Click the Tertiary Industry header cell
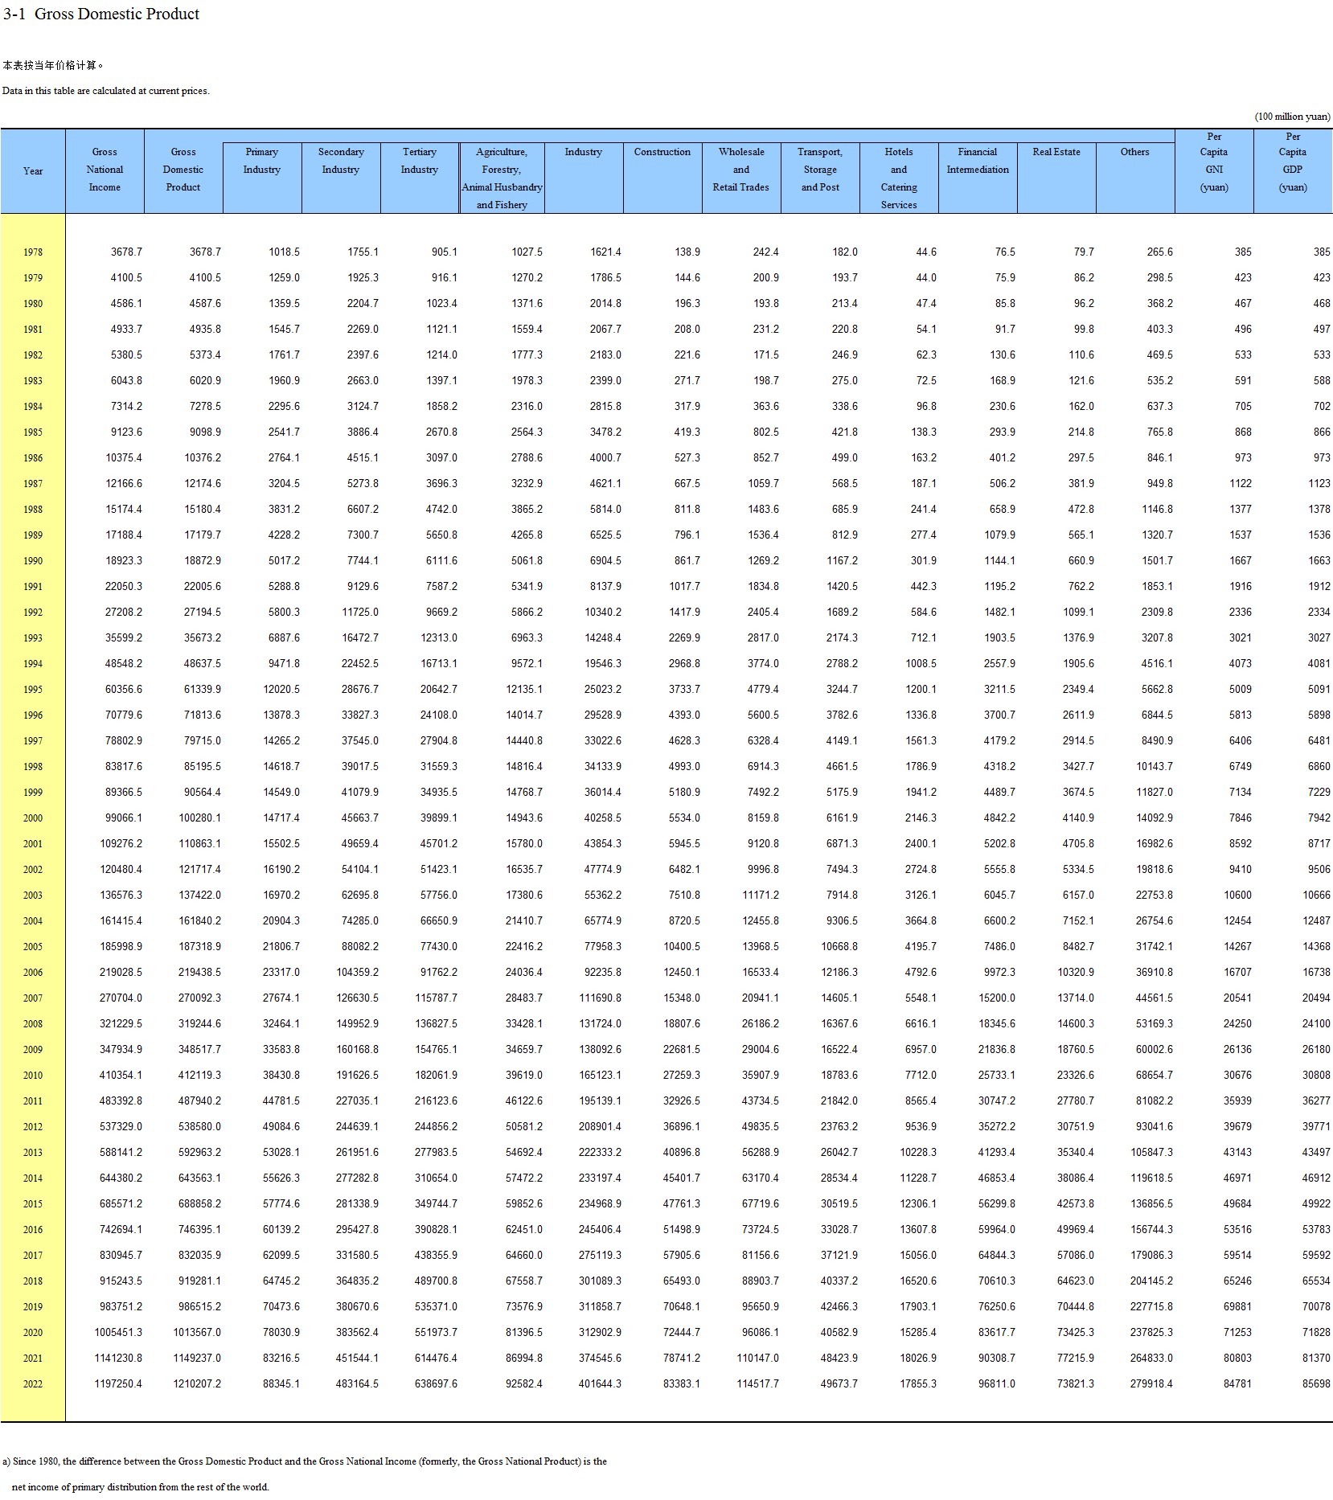The image size is (1333, 1500). (x=420, y=161)
